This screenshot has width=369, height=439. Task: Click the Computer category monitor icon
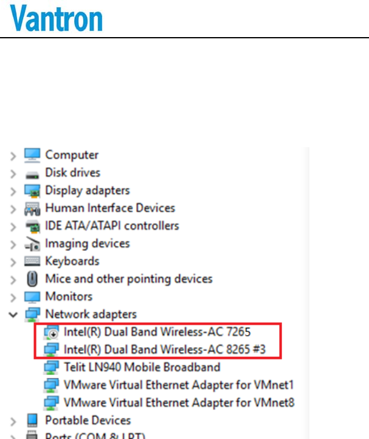point(32,155)
